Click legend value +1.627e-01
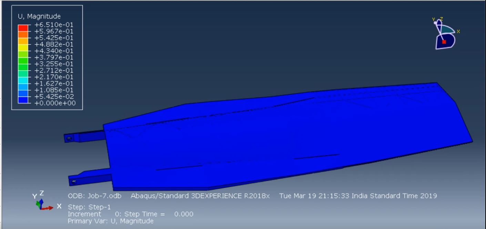The image size is (486, 229). click(x=54, y=84)
